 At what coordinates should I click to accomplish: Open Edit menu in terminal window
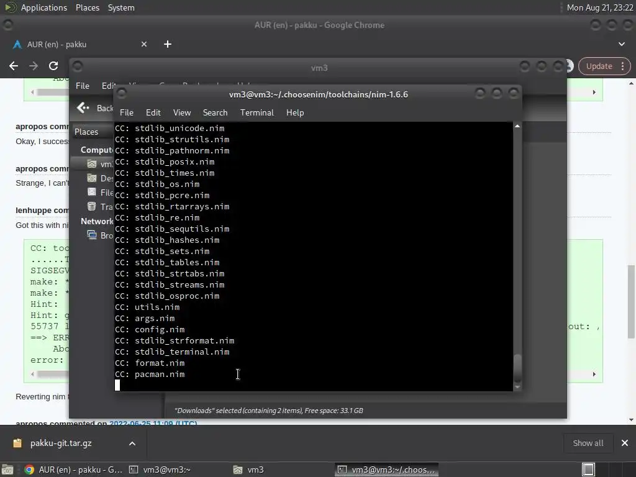153,113
